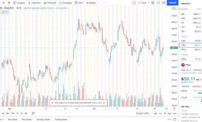Click the 15:22:01 (UTC) timezone selector
Viewport: 202px width, 122px height.
[x=142, y=113]
